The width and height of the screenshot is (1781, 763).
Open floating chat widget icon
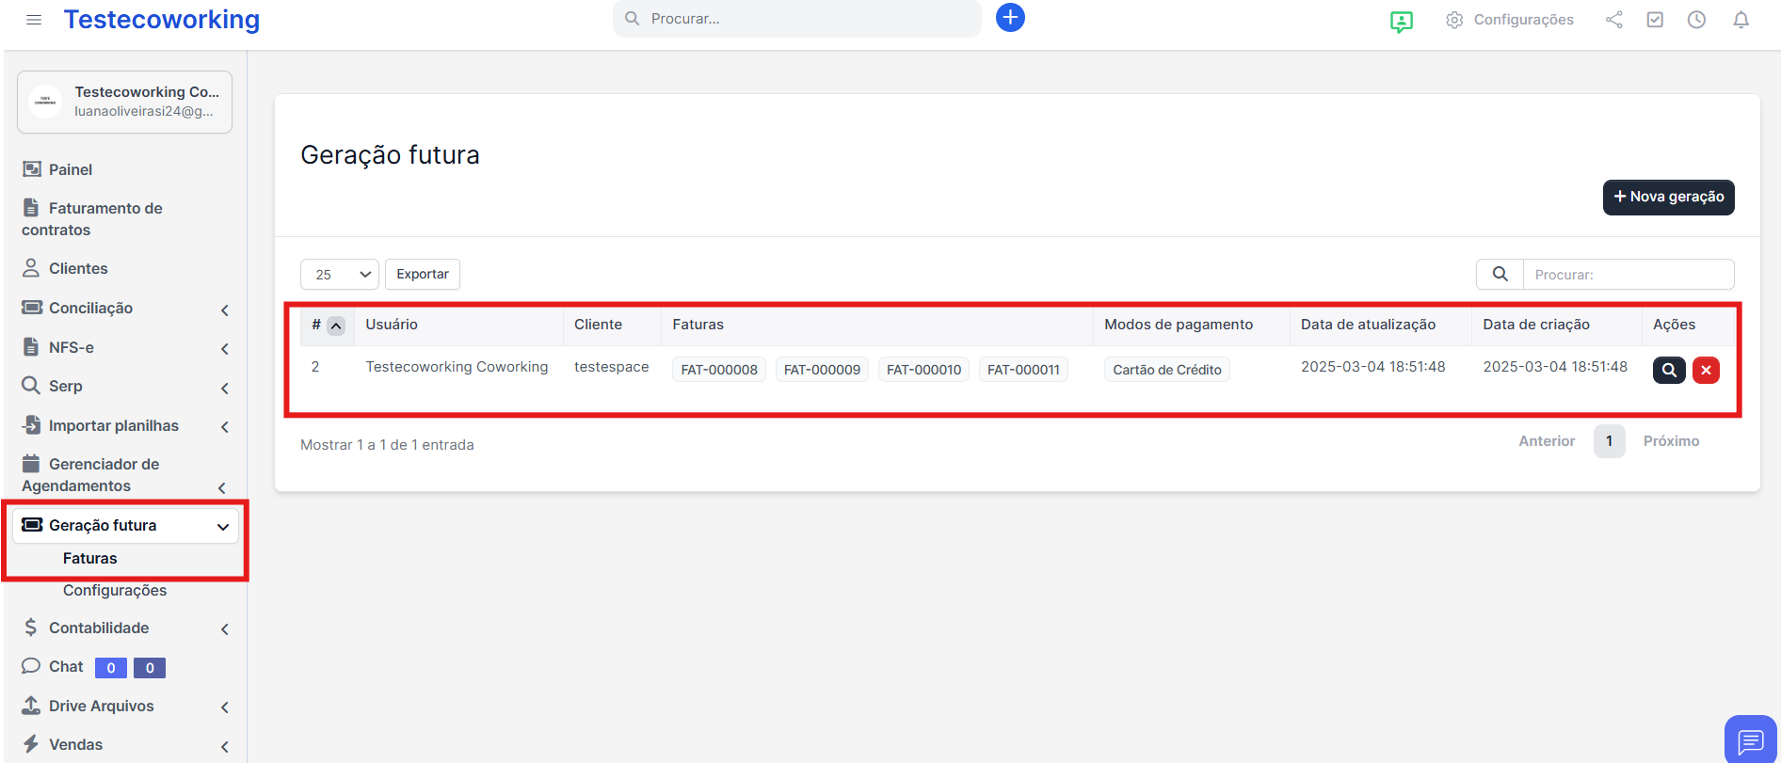coord(1750,740)
